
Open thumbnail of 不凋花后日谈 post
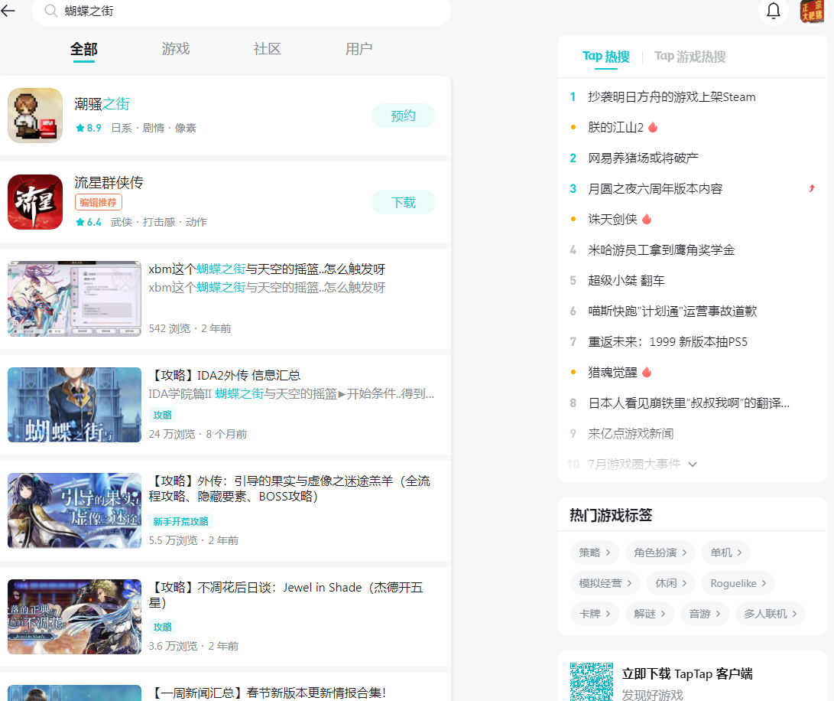(x=74, y=617)
